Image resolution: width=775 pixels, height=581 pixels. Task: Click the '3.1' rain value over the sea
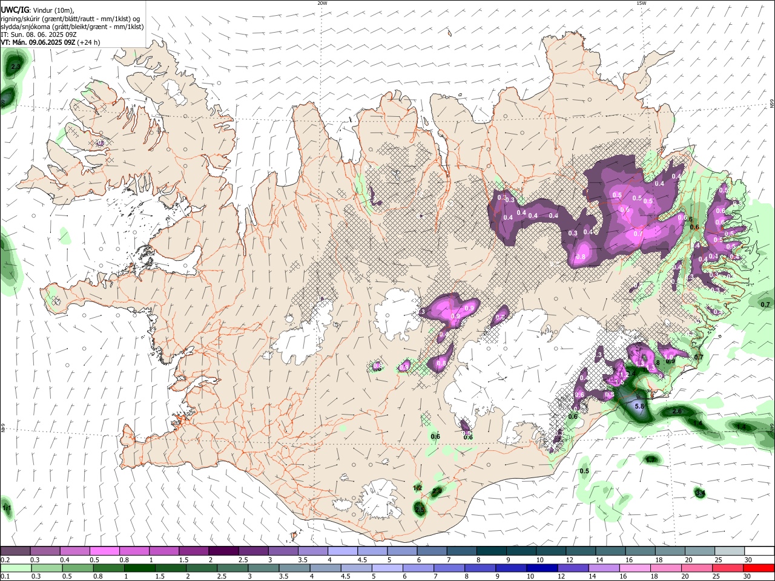(700, 493)
